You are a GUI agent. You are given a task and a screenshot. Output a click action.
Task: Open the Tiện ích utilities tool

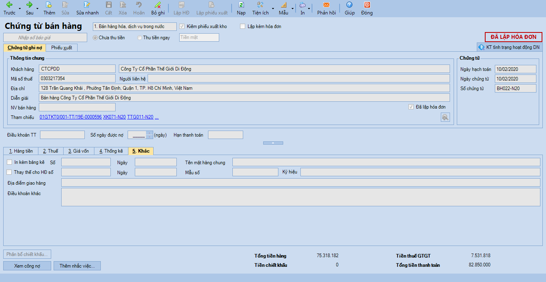tap(260, 8)
